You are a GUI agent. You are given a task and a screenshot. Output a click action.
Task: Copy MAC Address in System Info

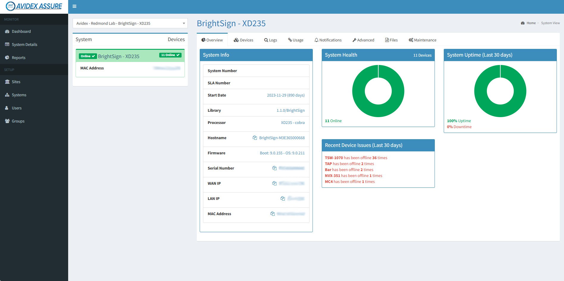tap(273, 214)
